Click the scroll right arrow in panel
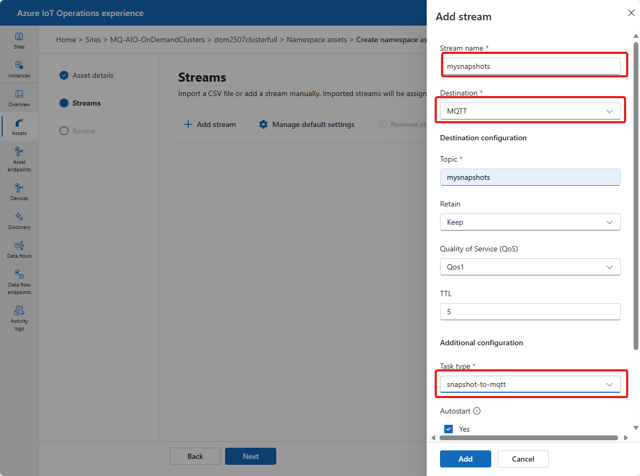Viewport: 640px width, 476px height. click(x=626, y=438)
